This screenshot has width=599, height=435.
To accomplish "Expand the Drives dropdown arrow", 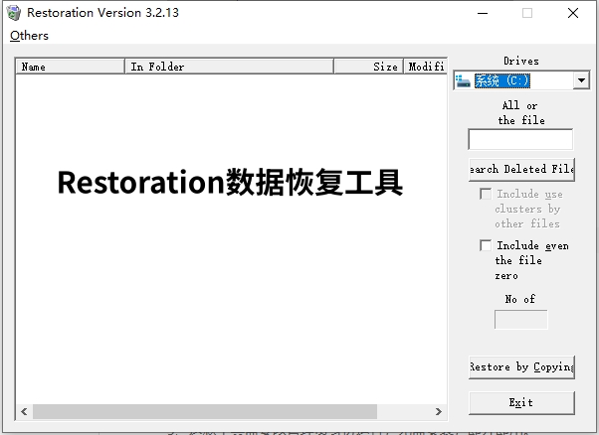I will pos(581,80).
